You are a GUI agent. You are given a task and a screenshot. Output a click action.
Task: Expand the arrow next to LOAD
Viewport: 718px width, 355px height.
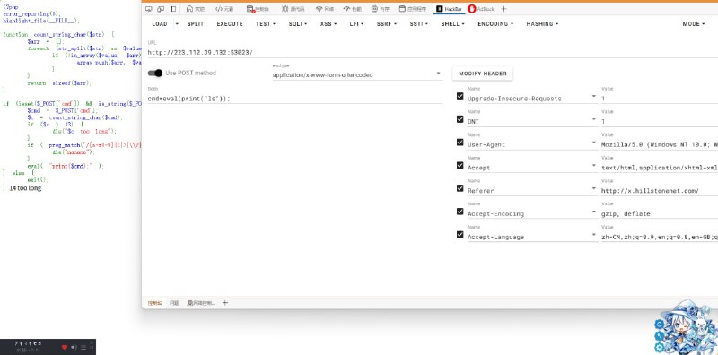pos(177,24)
